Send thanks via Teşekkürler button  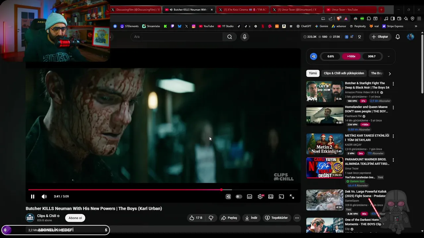tap(277, 218)
